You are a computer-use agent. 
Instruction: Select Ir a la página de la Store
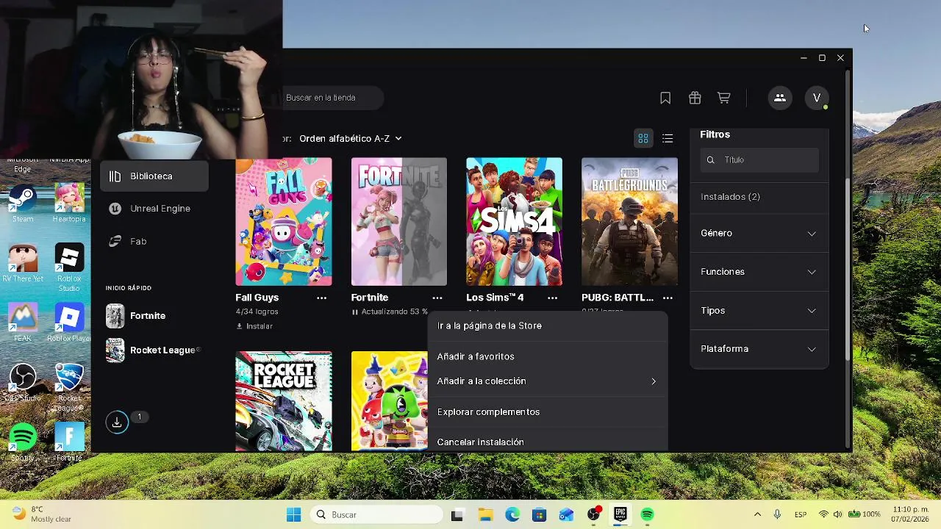pyautogui.click(x=548, y=325)
